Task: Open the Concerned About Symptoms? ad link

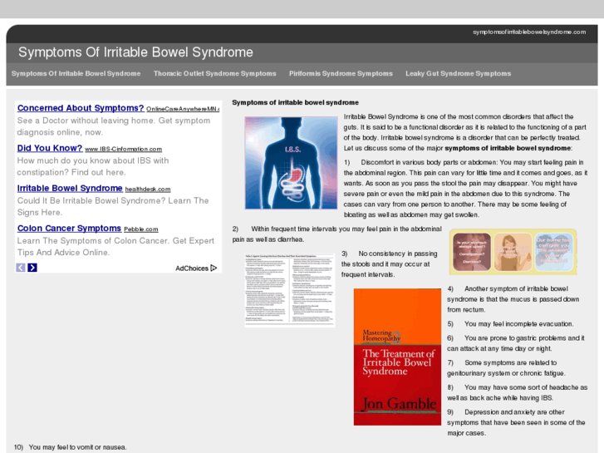Action: [x=81, y=108]
